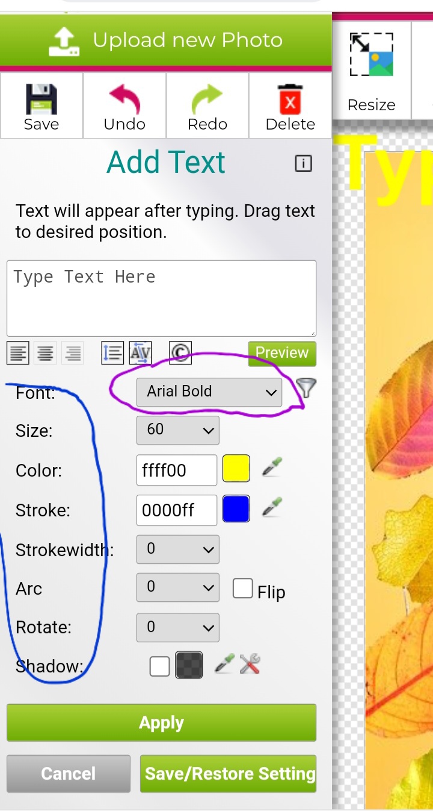Screen dimensions: 433x811
Task: Open the font filter funnel
Action: [x=307, y=389]
